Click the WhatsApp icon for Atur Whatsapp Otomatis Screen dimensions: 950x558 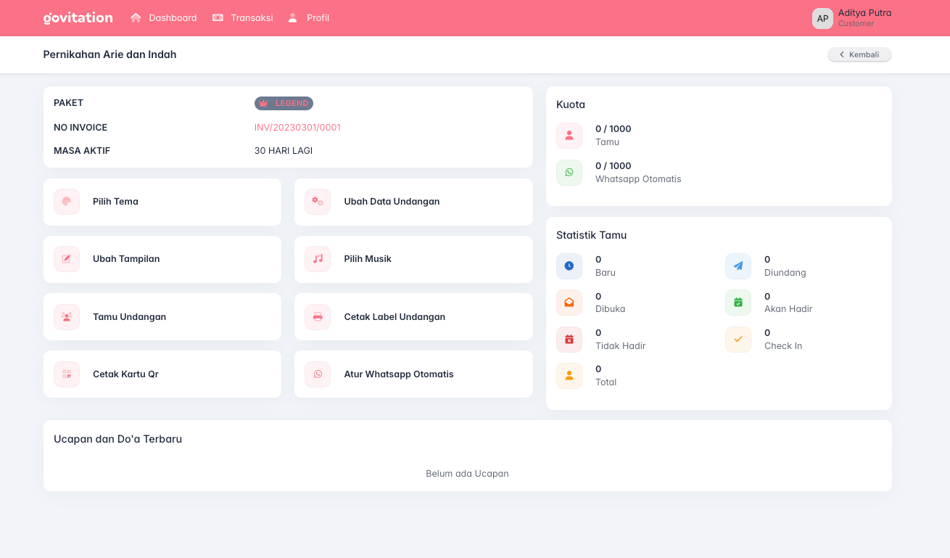(318, 374)
